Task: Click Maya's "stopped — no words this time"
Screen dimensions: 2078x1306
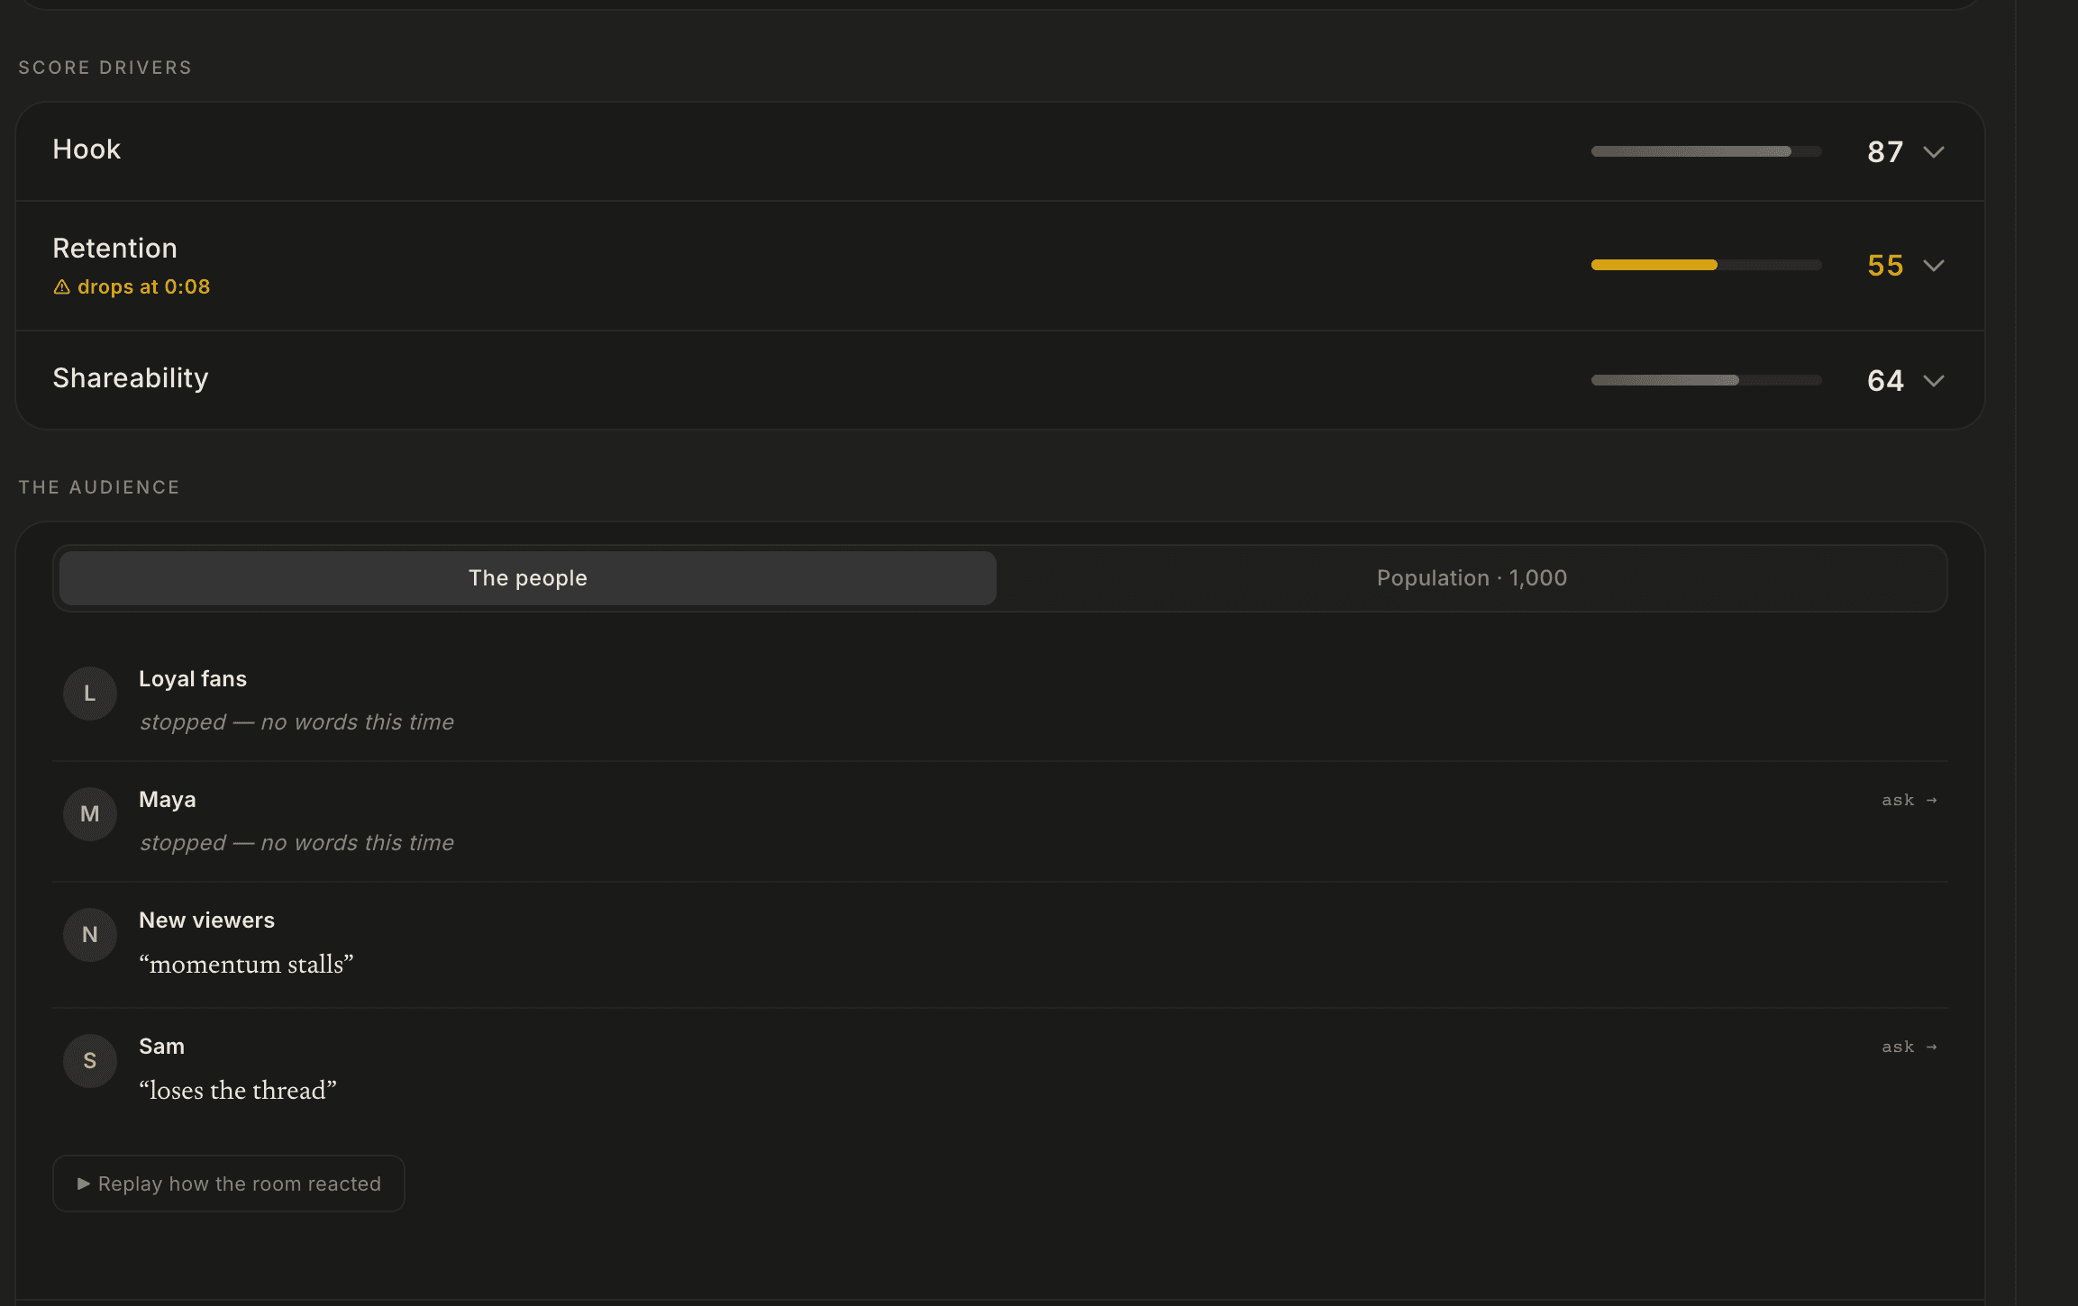Action: point(296,843)
